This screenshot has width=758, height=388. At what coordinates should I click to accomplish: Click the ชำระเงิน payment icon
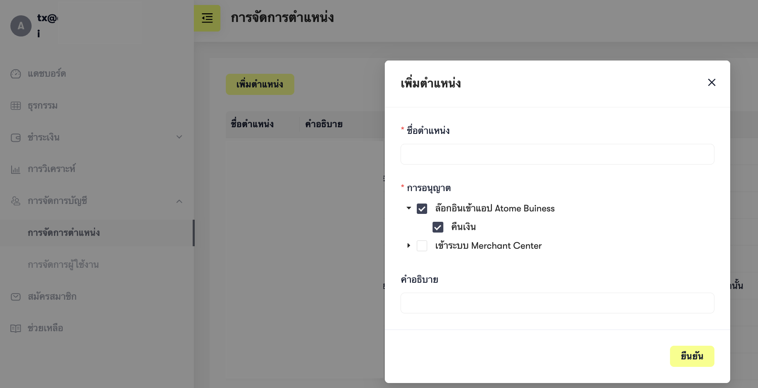[x=16, y=137]
